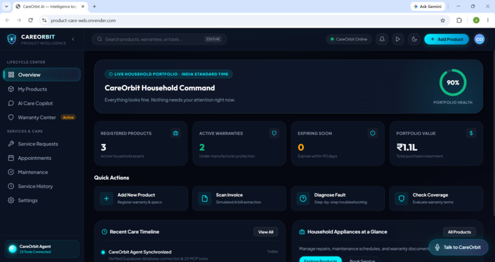Click the Add Product button

point(446,39)
